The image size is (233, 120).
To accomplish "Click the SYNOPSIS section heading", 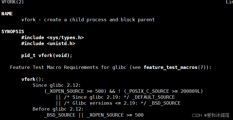I will (x=13, y=31).
